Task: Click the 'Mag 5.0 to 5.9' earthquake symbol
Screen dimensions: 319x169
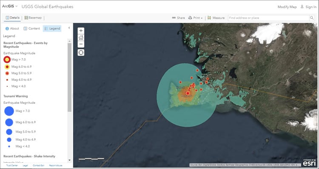Action: 7,73
